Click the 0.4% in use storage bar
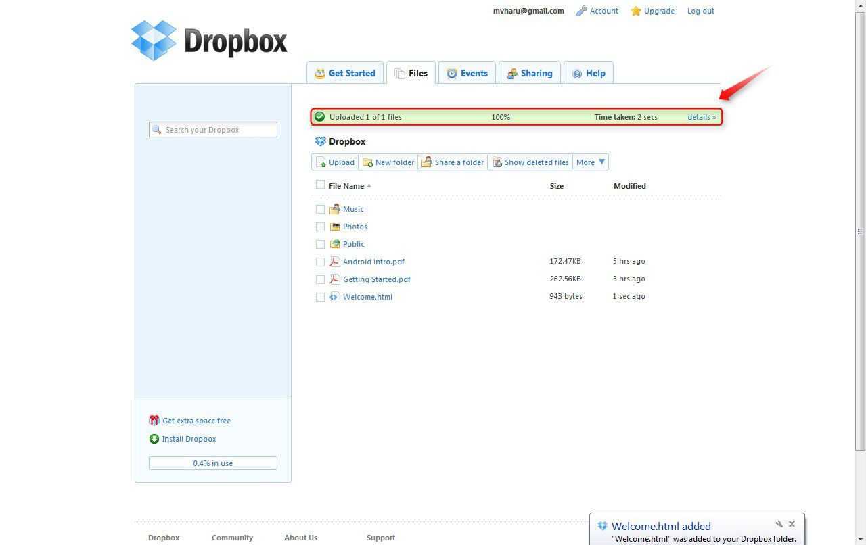 pyautogui.click(x=213, y=463)
